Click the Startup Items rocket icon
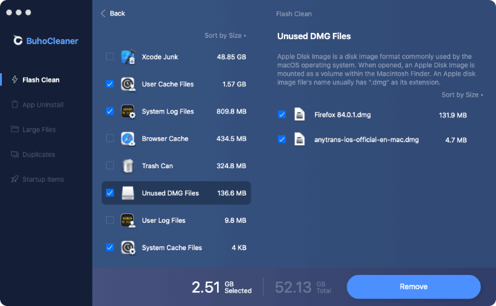The image size is (496, 306). pyautogui.click(x=14, y=179)
